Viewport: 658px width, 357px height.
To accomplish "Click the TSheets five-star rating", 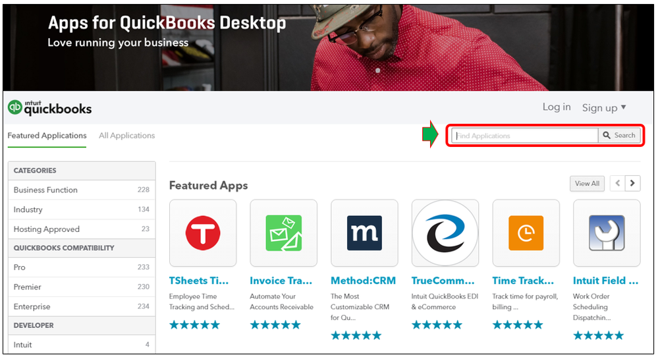I will 194,325.
